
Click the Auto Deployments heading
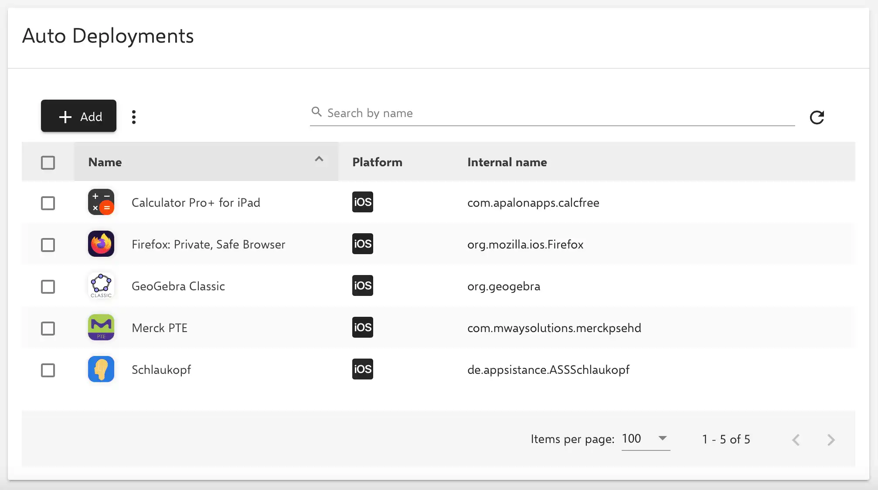[108, 36]
